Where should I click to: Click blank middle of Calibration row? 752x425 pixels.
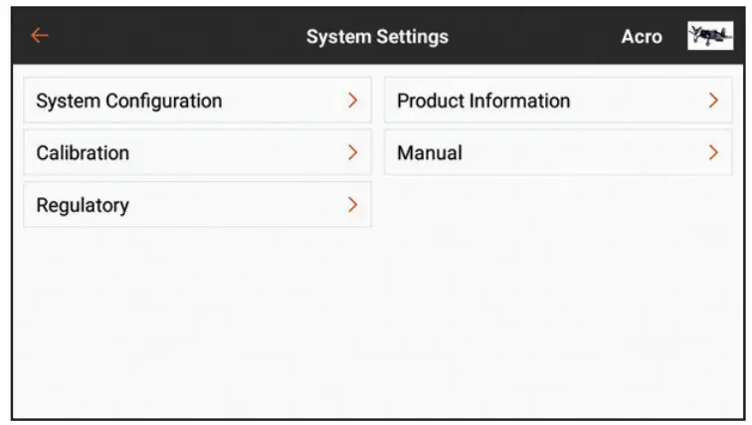pyautogui.click(x=239, y=153)
